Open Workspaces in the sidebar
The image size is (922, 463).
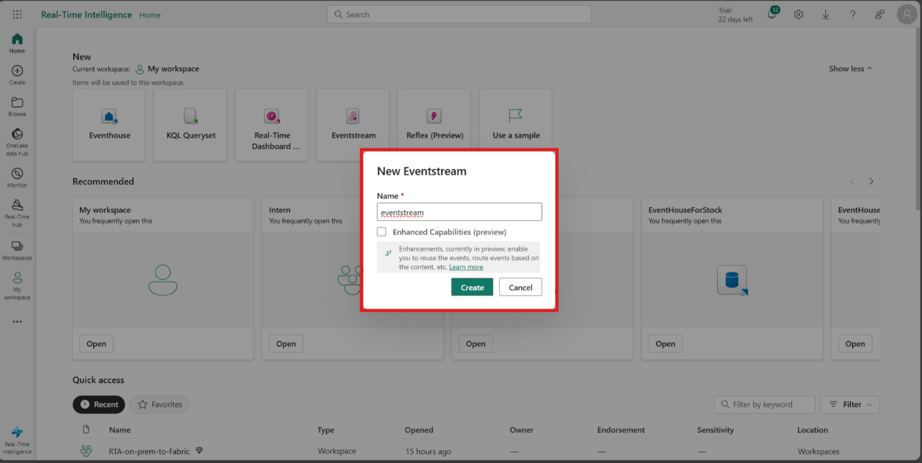pyautogui.click(x=17, y=250)
